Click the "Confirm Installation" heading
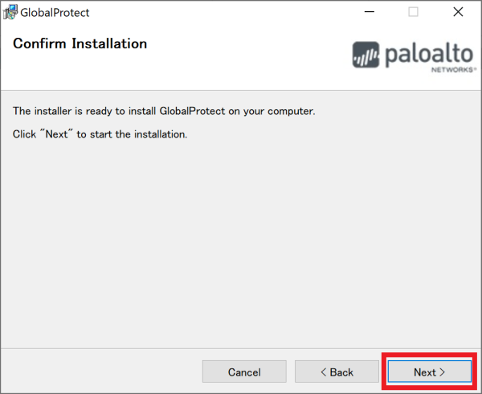Screen dimensions: 482x394 click(80, 43)
